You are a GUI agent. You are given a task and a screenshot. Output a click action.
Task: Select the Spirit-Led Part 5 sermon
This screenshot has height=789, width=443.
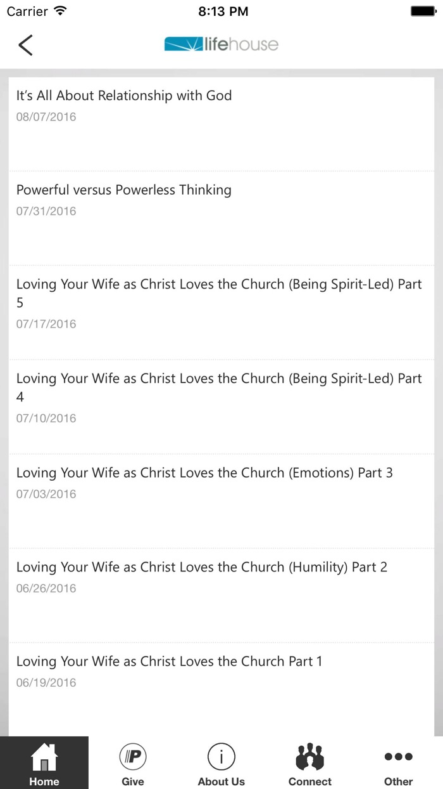click(218, 292)
